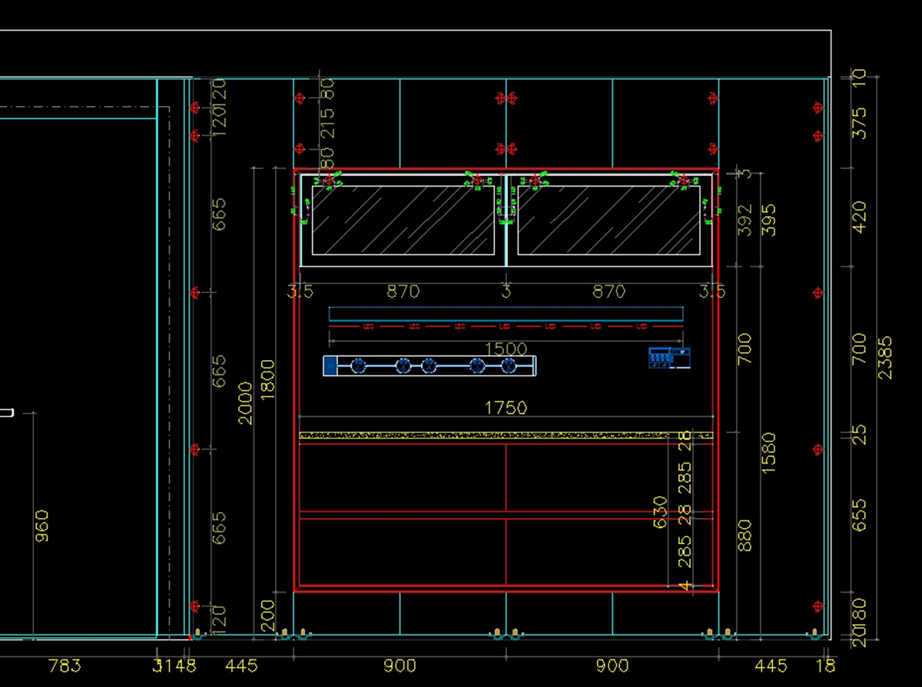
Task: Select the blue control panel symbol
Action: click(x=669, y=358)
